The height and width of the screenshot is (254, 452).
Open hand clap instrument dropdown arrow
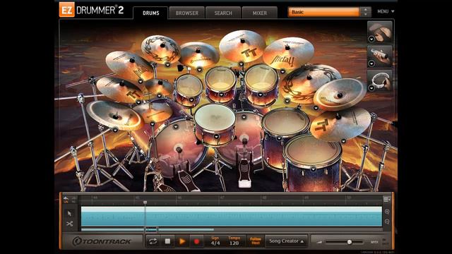(371, 39)
